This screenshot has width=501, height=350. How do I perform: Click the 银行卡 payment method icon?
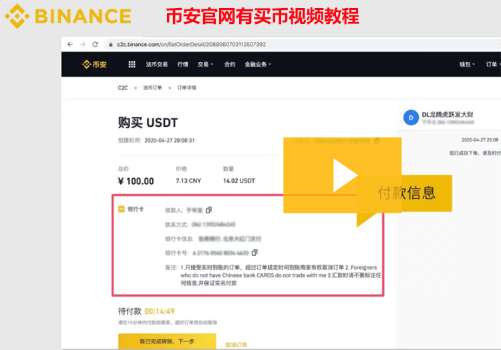click(122, 209)
